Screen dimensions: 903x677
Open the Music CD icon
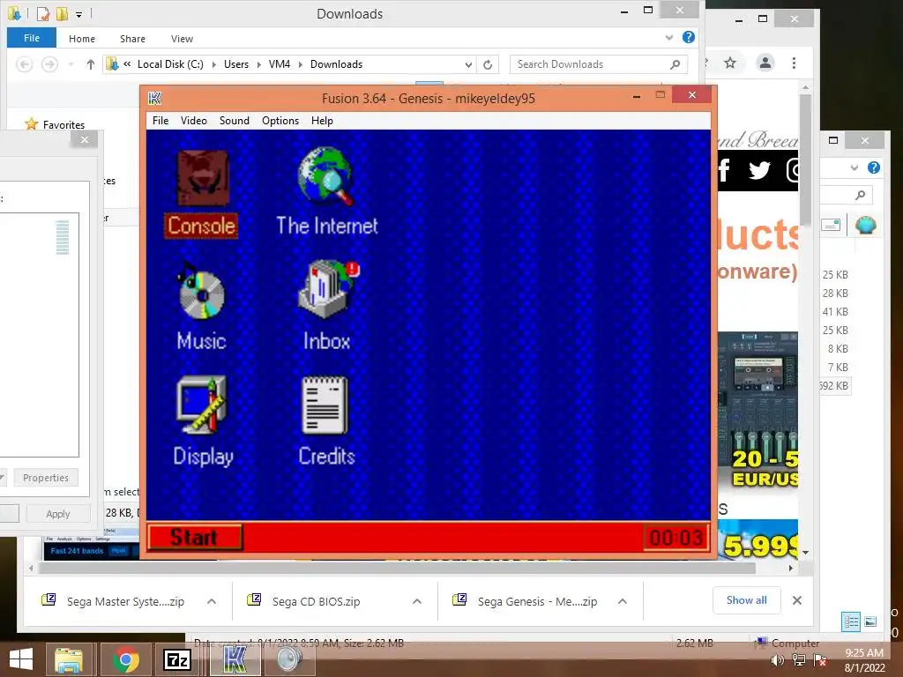(201, 307)
